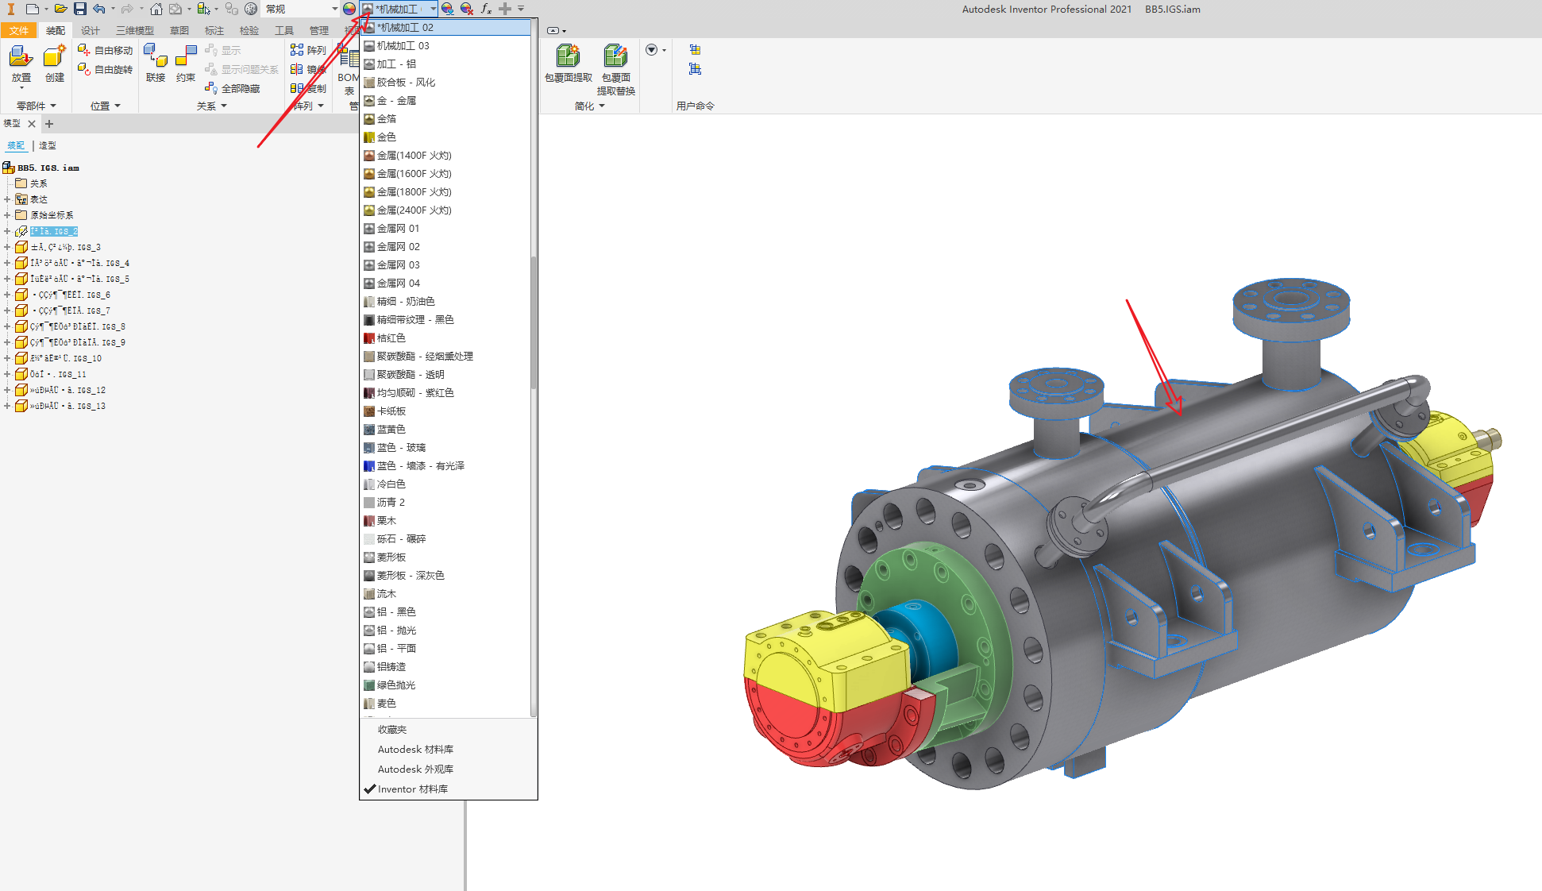Enable the Autodesk 材料库 library
Viewport: 1542px width, 891px height.
pyautogui.click(x=415, y=749)
